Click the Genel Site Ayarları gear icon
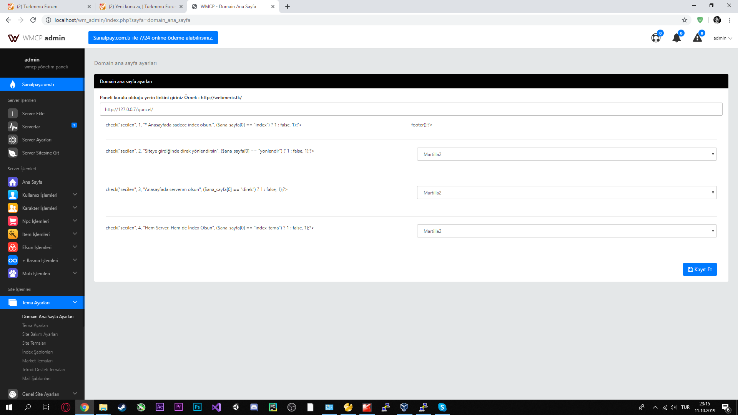Image resolution: width=738 pixels, height=415 pixels. coord(13,394)
